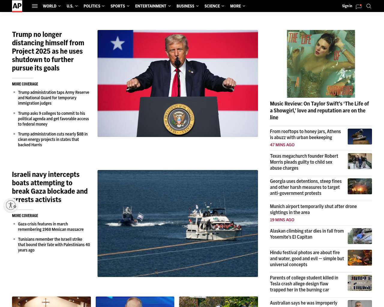Read Tesla crash design flaw story
384x307 pixels.
point(304,284)
